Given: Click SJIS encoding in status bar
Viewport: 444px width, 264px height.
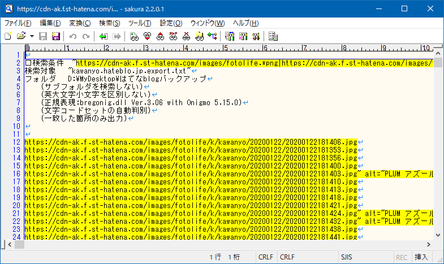Looking at the screenshot, I should pos(347,257).
